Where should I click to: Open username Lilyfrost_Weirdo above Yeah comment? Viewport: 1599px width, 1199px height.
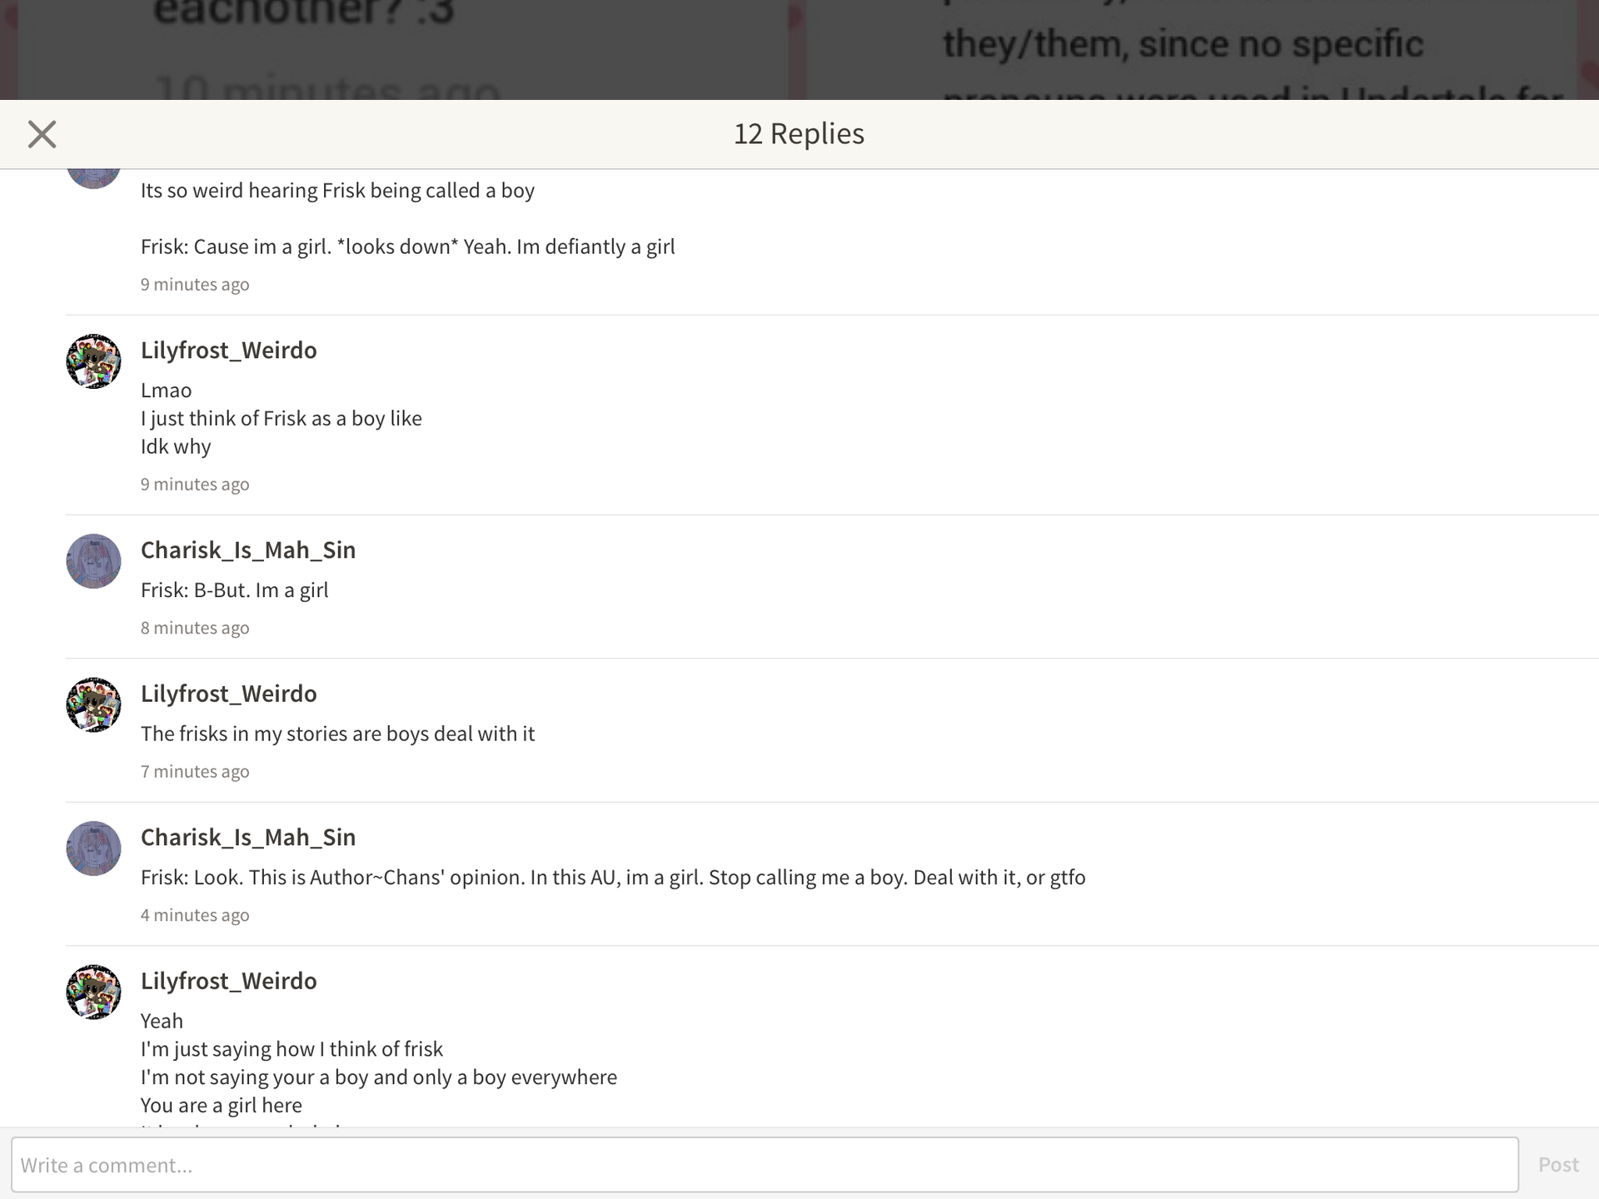click(228, 981)
